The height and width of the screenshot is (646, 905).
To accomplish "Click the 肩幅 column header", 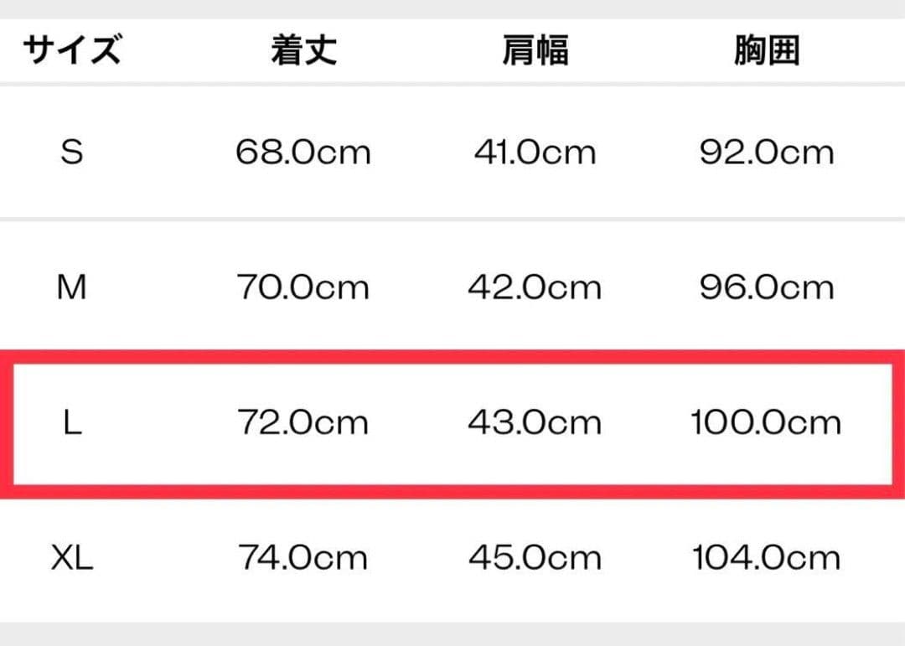I will [535, 50].
